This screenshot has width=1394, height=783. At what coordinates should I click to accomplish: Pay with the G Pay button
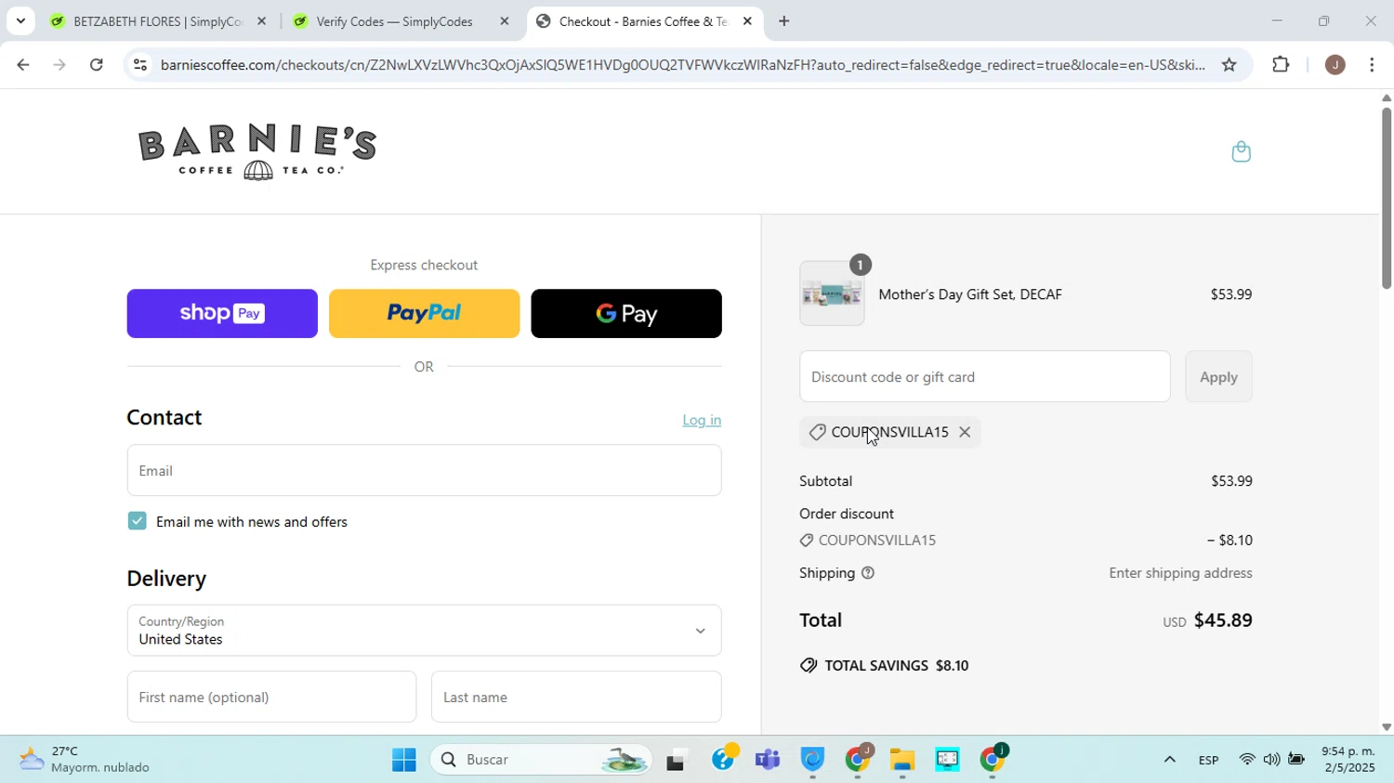point(626,313)
